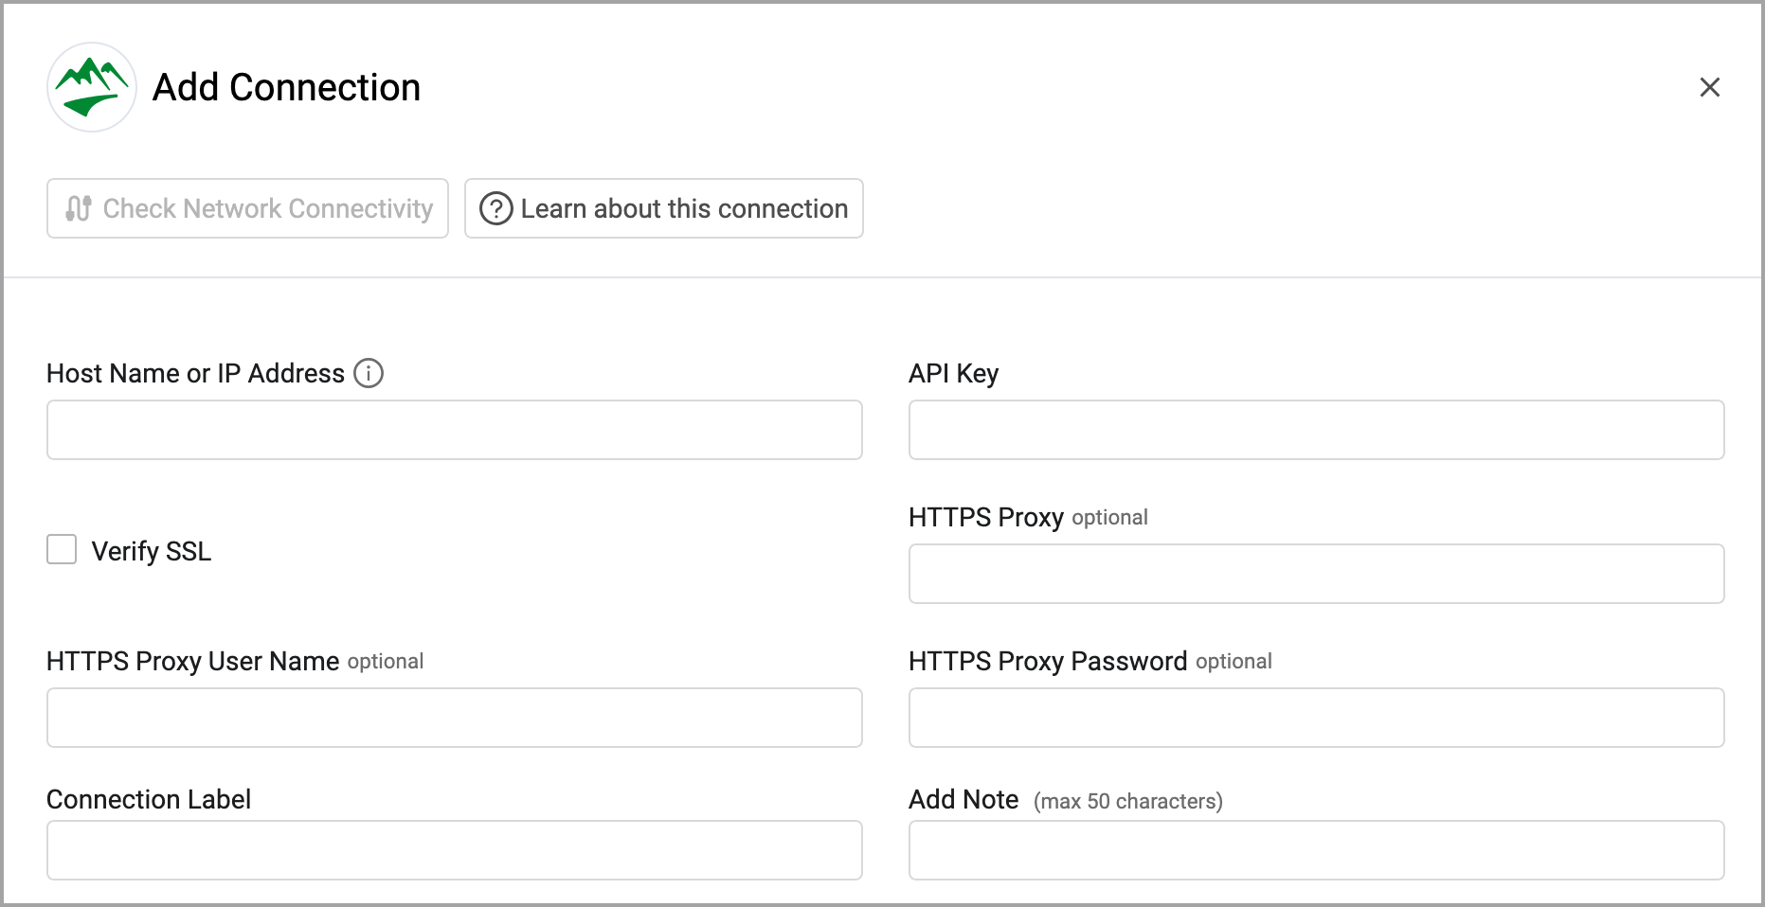Click the HTTPS Proxy User Name field
This screenshot has height=907, width=1765.
(454, 718)
